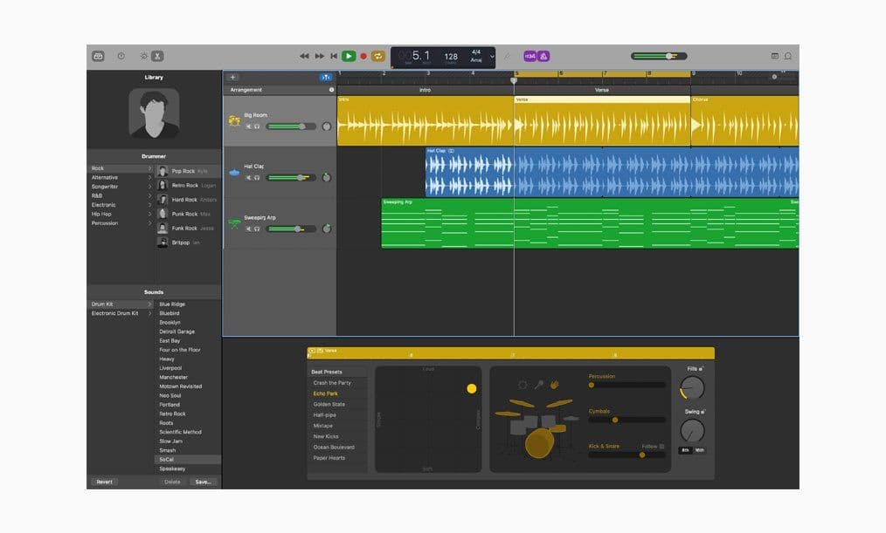886x533 pixels.
Task: Click the Revert button
Action: point(105,482)
